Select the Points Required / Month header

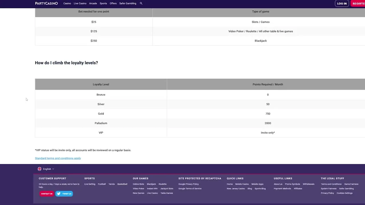point(268,84)
